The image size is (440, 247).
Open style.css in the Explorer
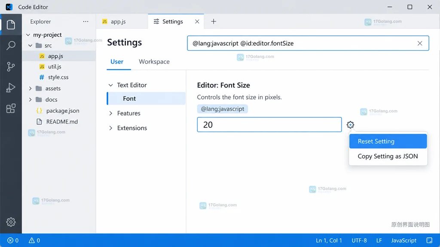pos(59,77)
